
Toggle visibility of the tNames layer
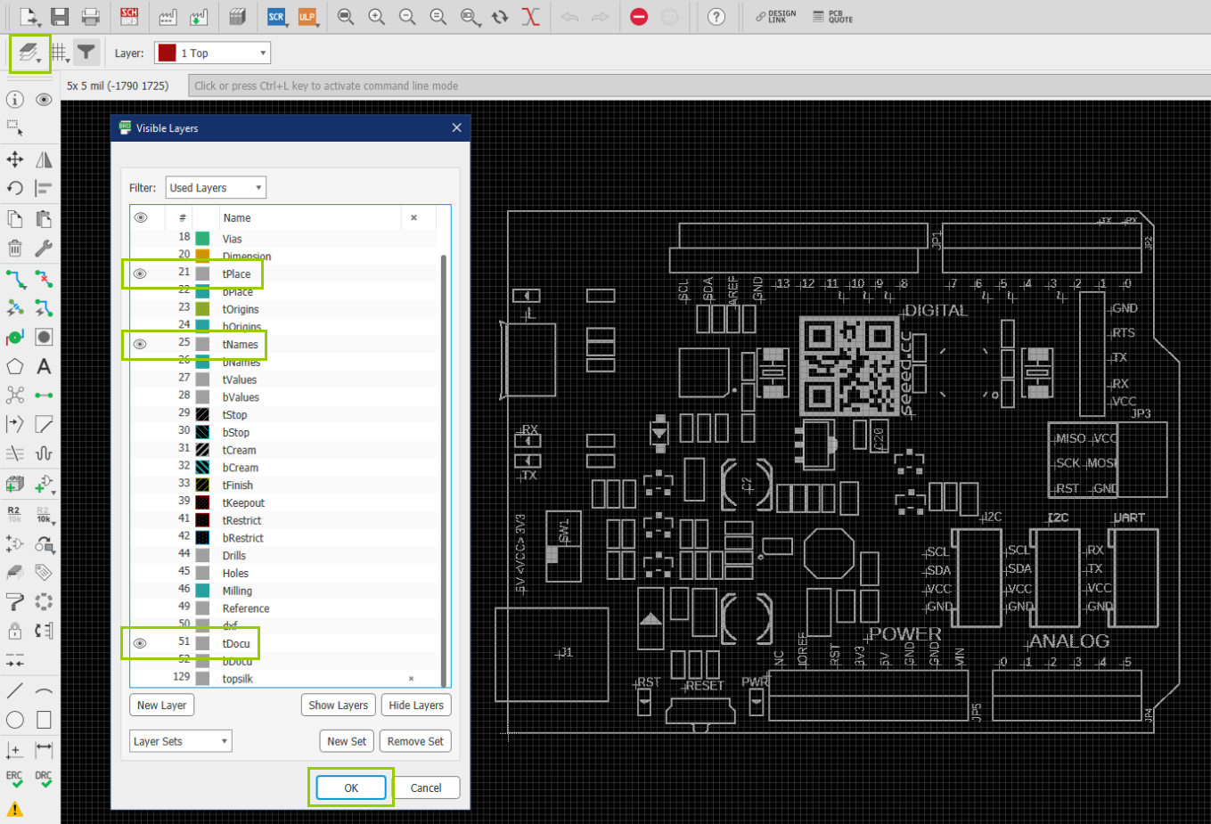tap(140, 344)
